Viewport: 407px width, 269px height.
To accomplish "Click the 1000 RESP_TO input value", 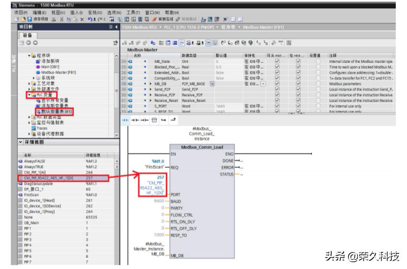I will pyautogui.click(x=159, y=235).
